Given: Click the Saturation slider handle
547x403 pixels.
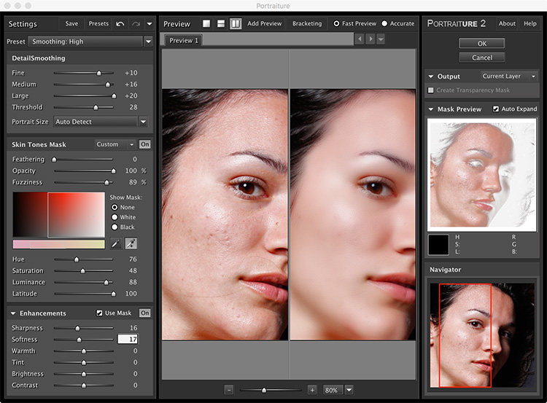Looking at the screenshot, I should 82,271.
